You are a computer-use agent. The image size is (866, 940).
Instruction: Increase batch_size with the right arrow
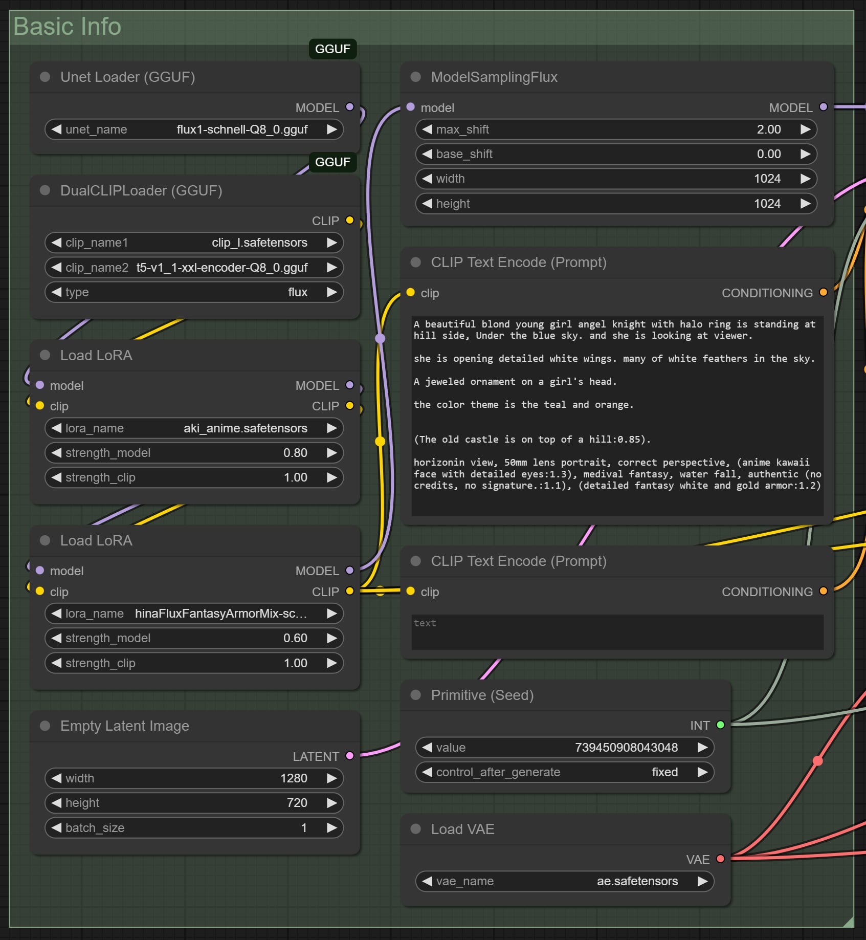click(332, 828)
